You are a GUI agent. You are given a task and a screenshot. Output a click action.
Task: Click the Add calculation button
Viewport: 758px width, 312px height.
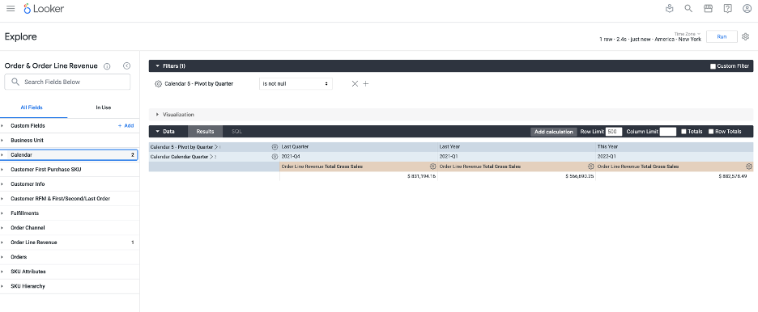tap(554, 132)
